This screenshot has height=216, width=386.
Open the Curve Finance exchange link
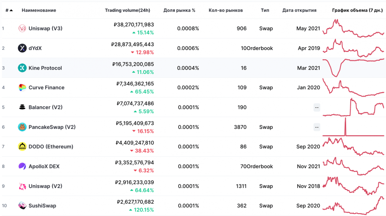pos(47,88)
